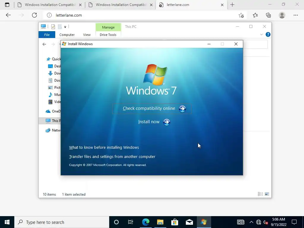Select Music in navigation pane
The height and width of the screenshot is (228, 304).
[x=54, y=94]
